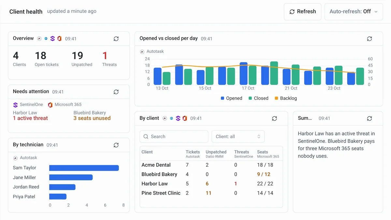Select the Acme Dental row

[x=211, y=165]
